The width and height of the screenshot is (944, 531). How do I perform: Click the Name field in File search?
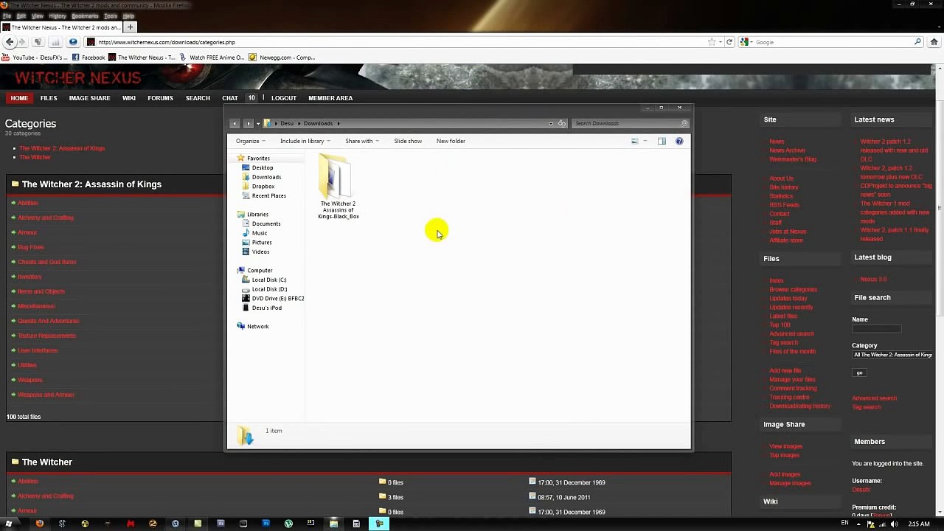[x=877, y=329]
